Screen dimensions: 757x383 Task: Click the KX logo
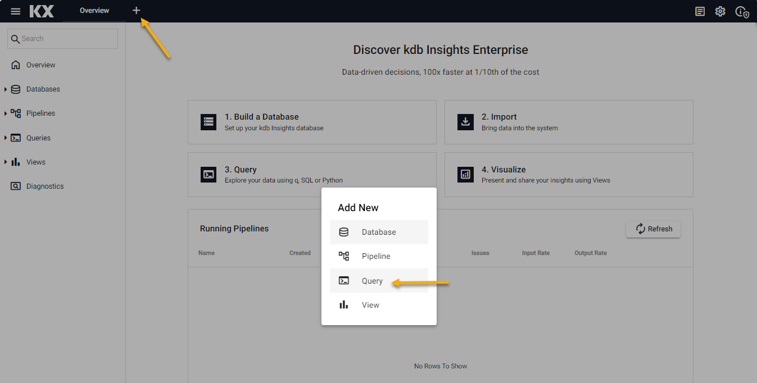42,11
